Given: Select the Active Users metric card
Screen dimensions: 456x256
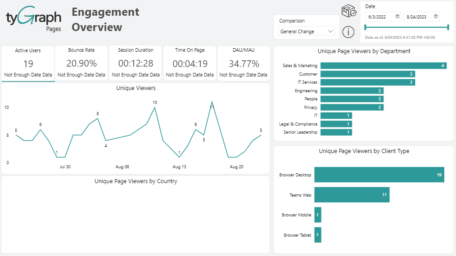Looking at the screenshot, I should (x=28, y=63).
